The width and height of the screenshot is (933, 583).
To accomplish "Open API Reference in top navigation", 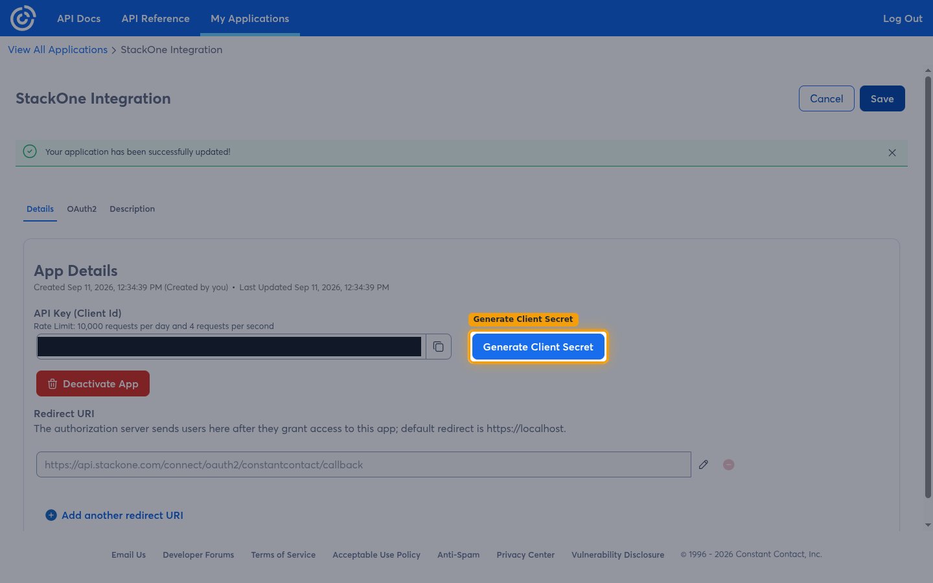I will [155, 18].
